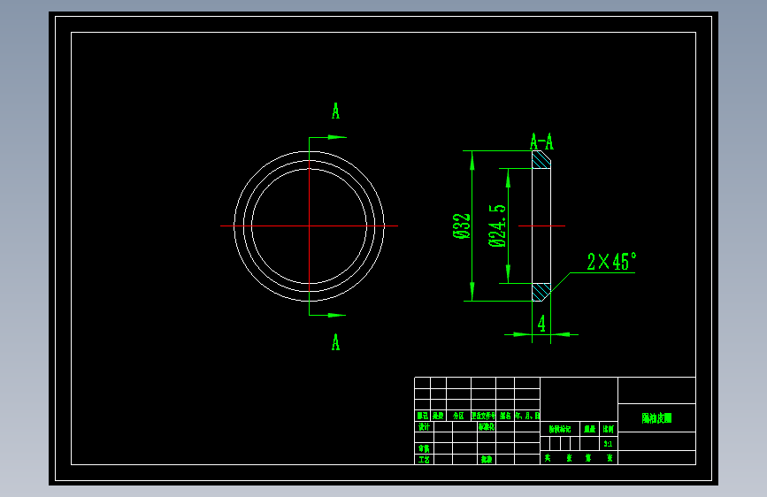Select the A label below the lower section arrow
767x497 pixels.
(335, 342)
